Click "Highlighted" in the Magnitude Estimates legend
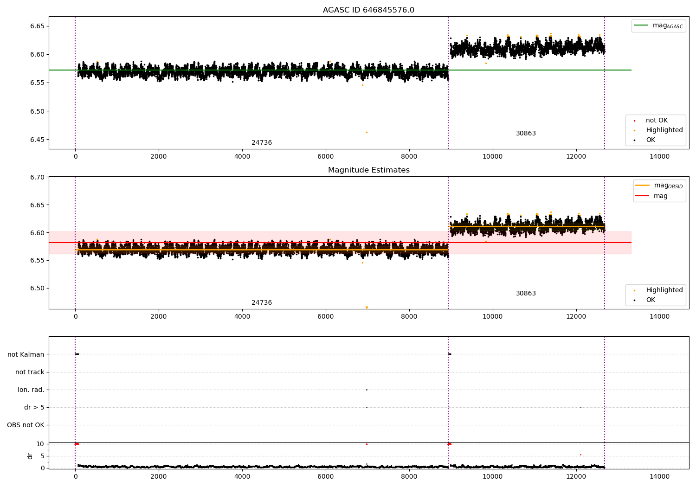 coord(664,290)
